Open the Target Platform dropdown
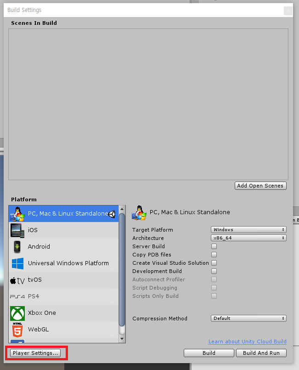The width and height of the screenshot is (299, 370). pos(248,230)
